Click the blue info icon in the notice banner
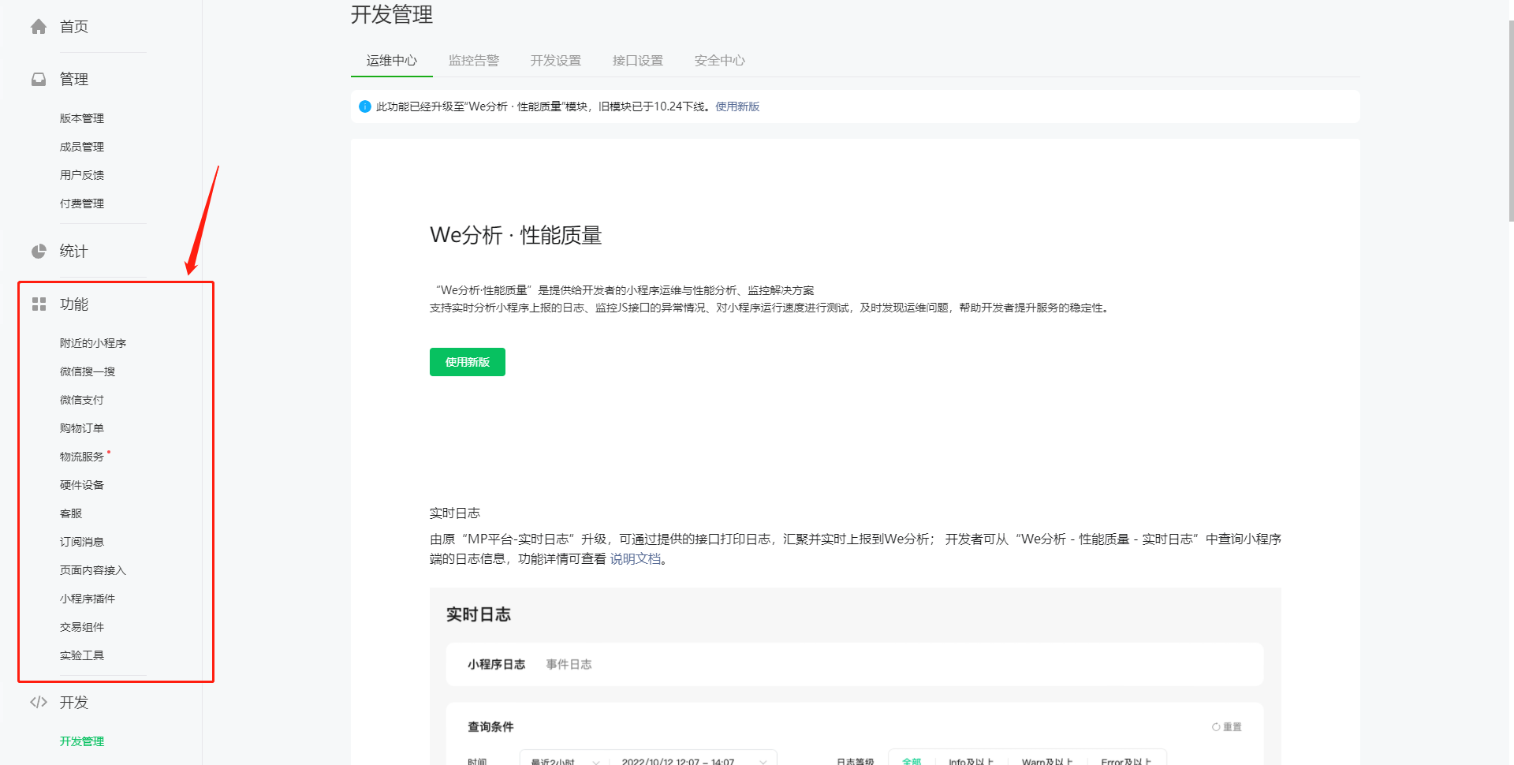The image size is (1514, 765). click(x=365, y=106)
